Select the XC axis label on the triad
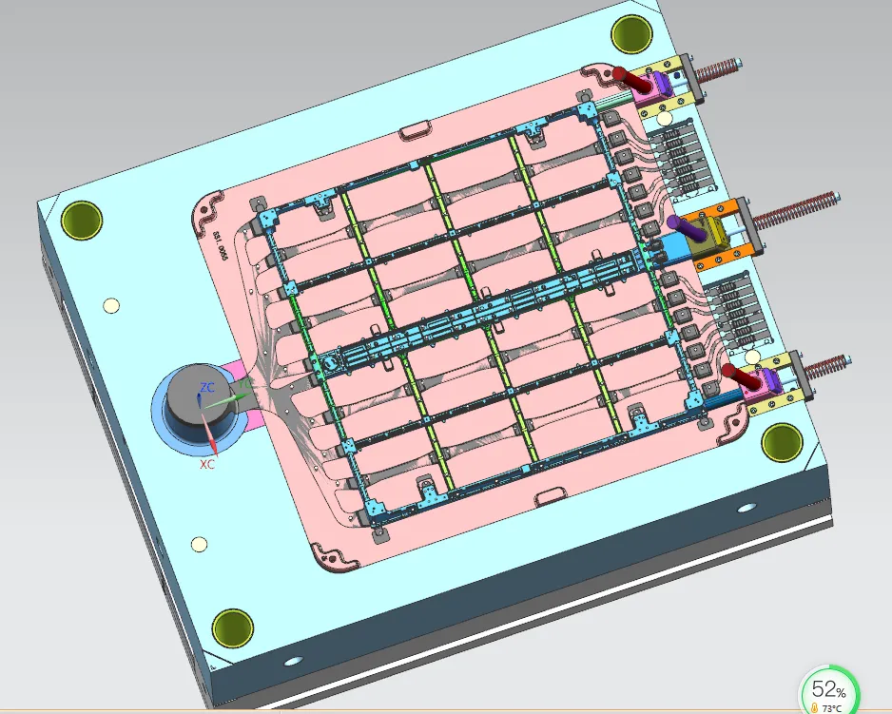The image size is (892, 714). click(x=206, y=465)
